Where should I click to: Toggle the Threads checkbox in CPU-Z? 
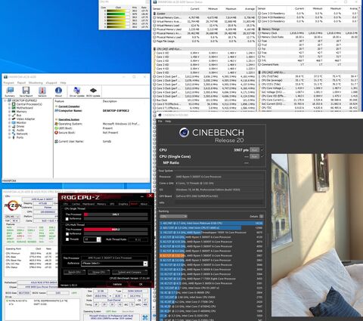pos(67,239)
